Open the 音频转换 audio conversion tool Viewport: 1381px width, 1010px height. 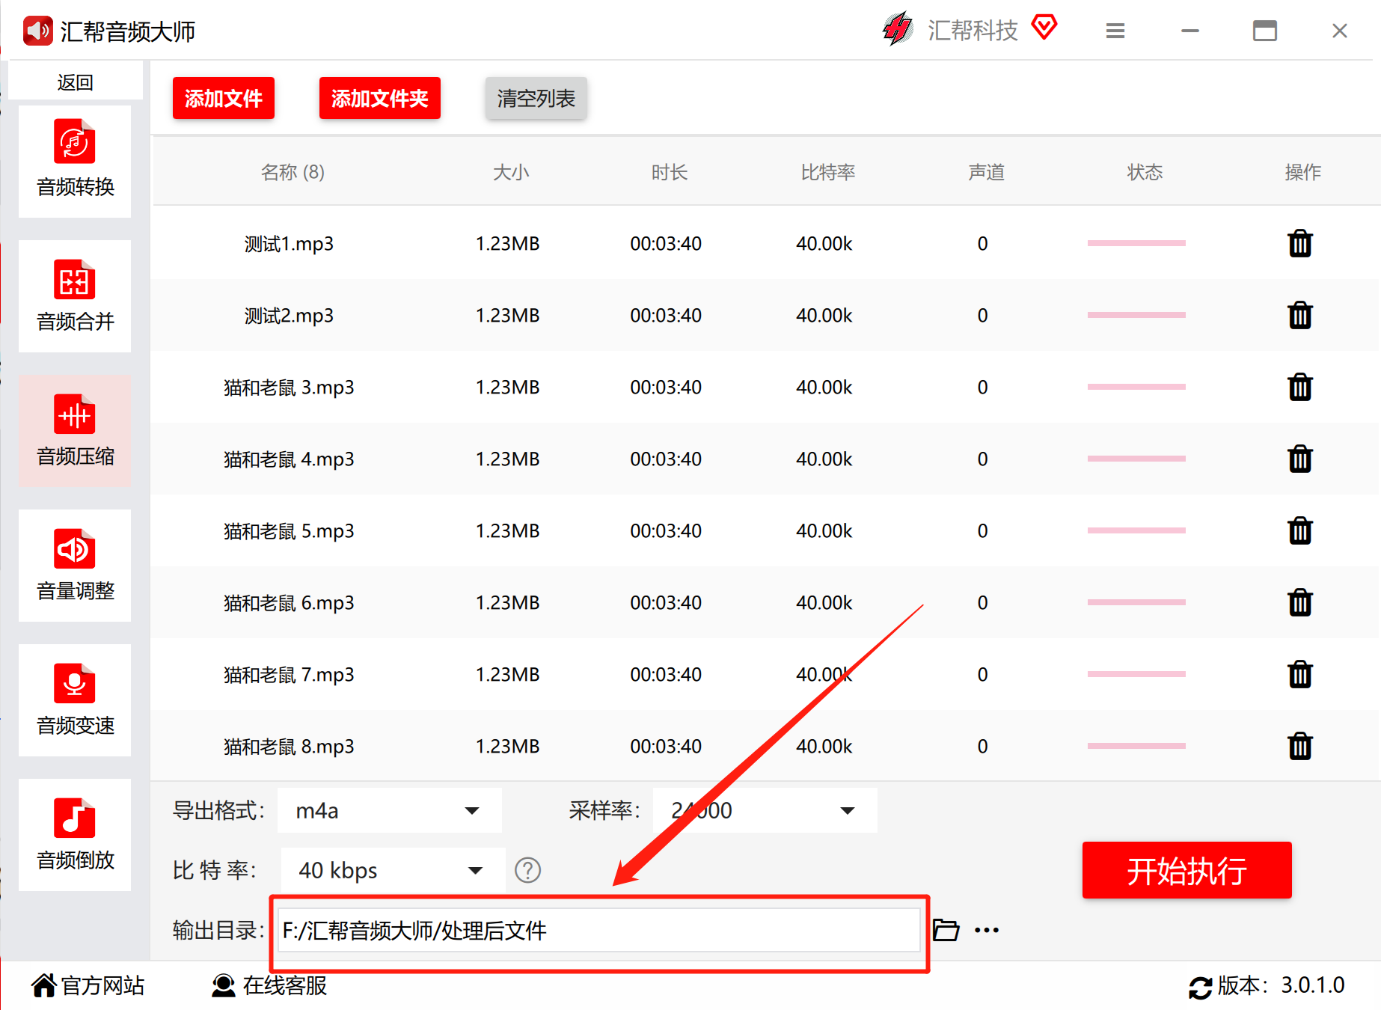point(75,161)
